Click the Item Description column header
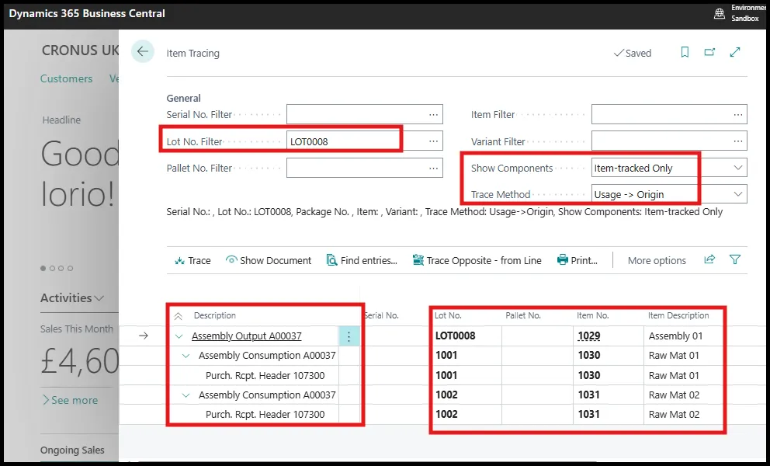The height and width of the screenshot is (466, 770). click(678, 315)
